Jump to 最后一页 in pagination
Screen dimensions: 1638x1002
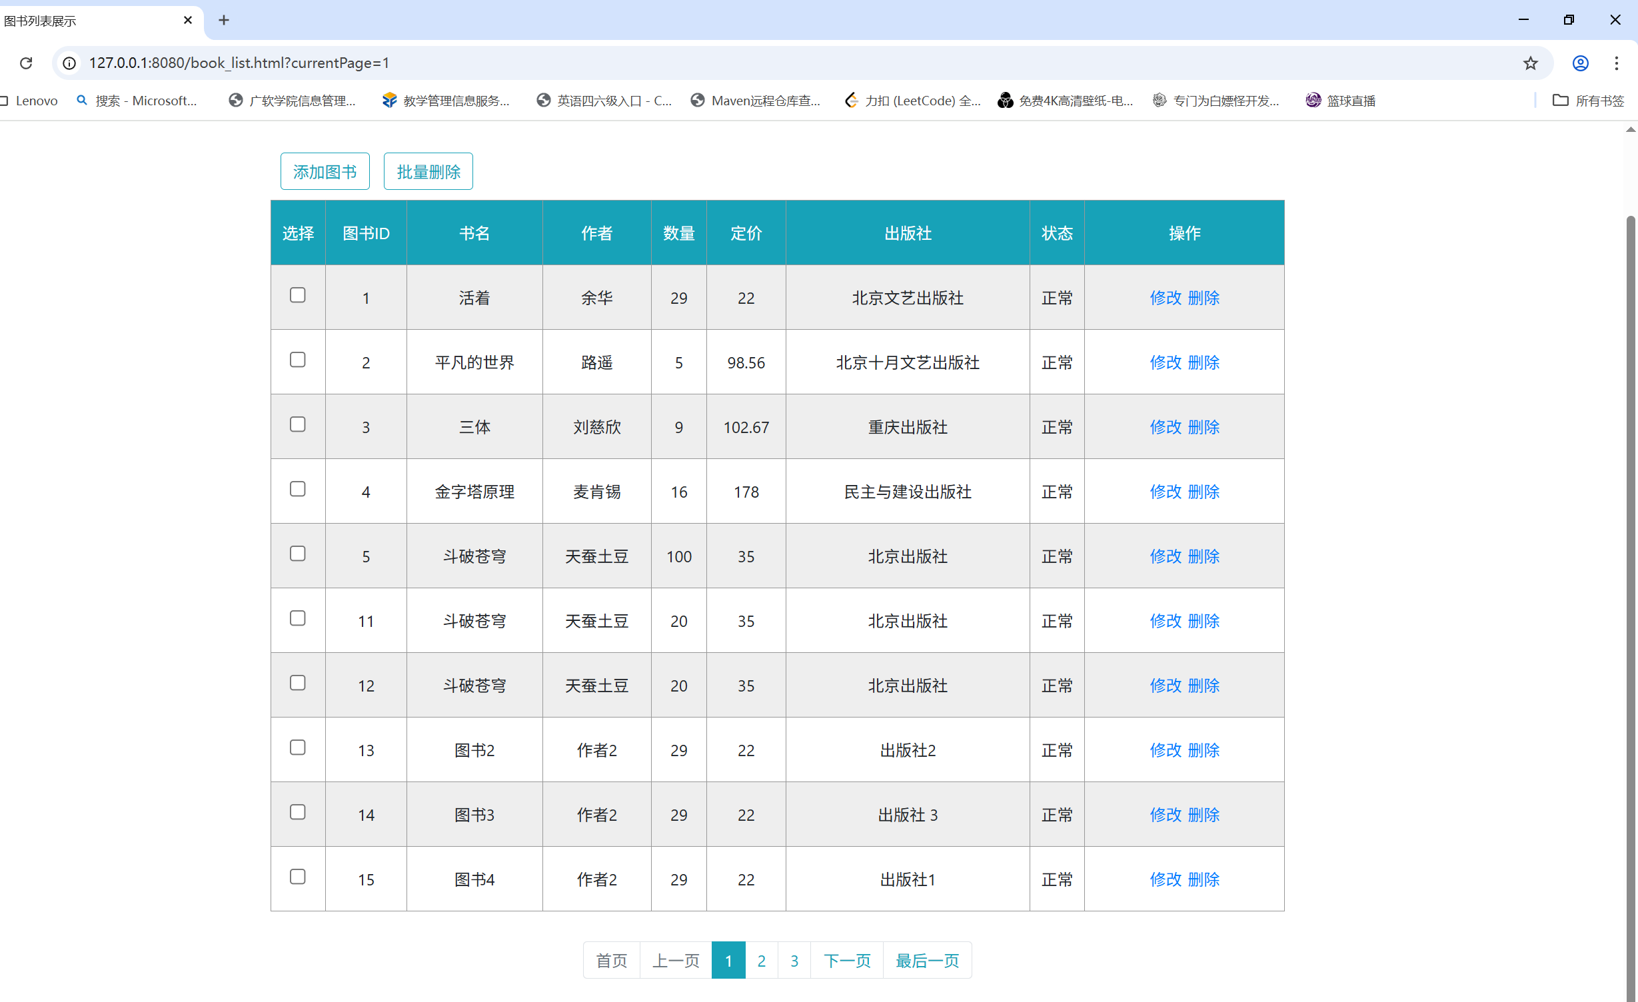tap(927, 961)
